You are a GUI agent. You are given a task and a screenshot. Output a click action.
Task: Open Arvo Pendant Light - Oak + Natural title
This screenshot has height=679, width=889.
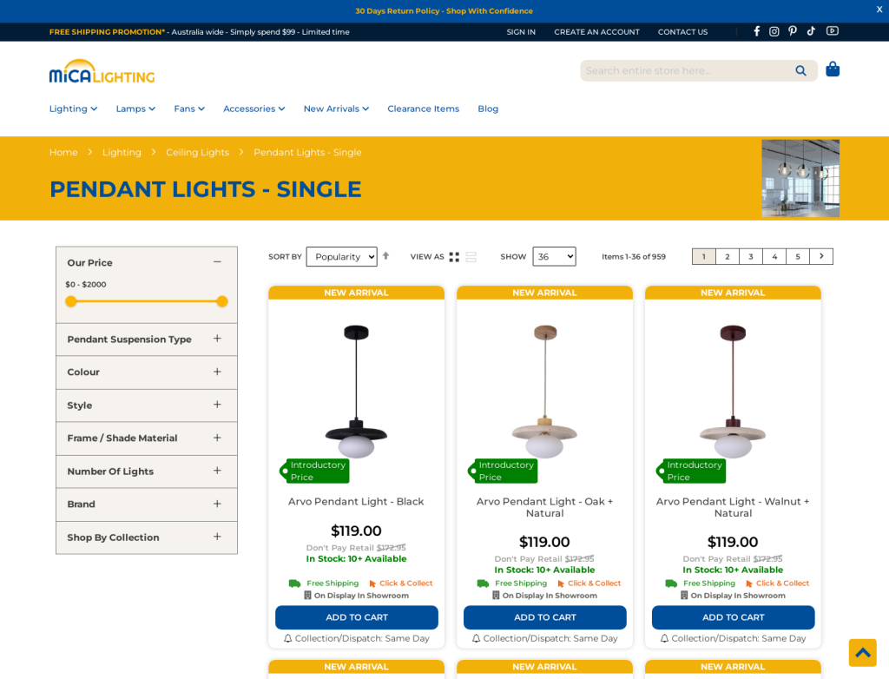point(545,507)
